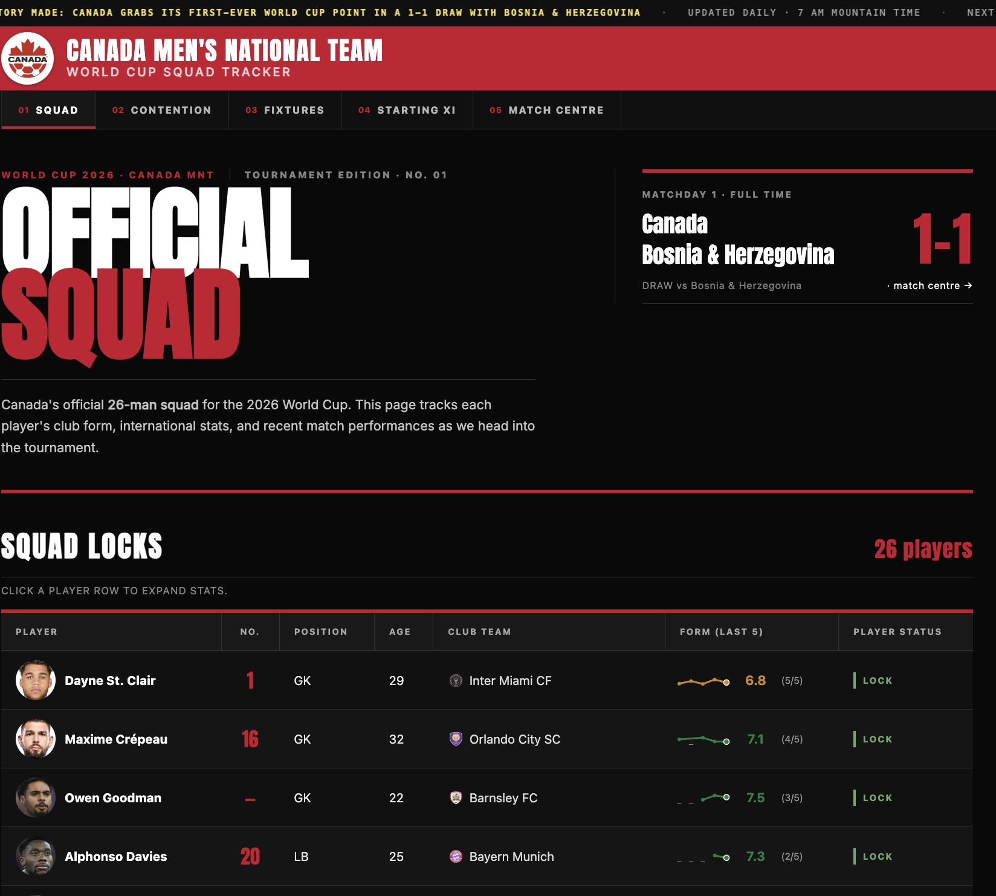
Task: Expand Maxime Crépeau's row by name
Action: coord(116,739)
